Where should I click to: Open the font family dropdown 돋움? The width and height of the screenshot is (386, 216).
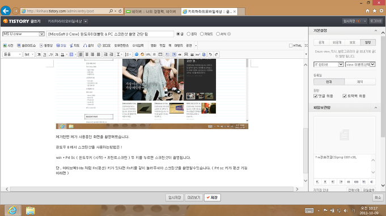coord(12,54)
